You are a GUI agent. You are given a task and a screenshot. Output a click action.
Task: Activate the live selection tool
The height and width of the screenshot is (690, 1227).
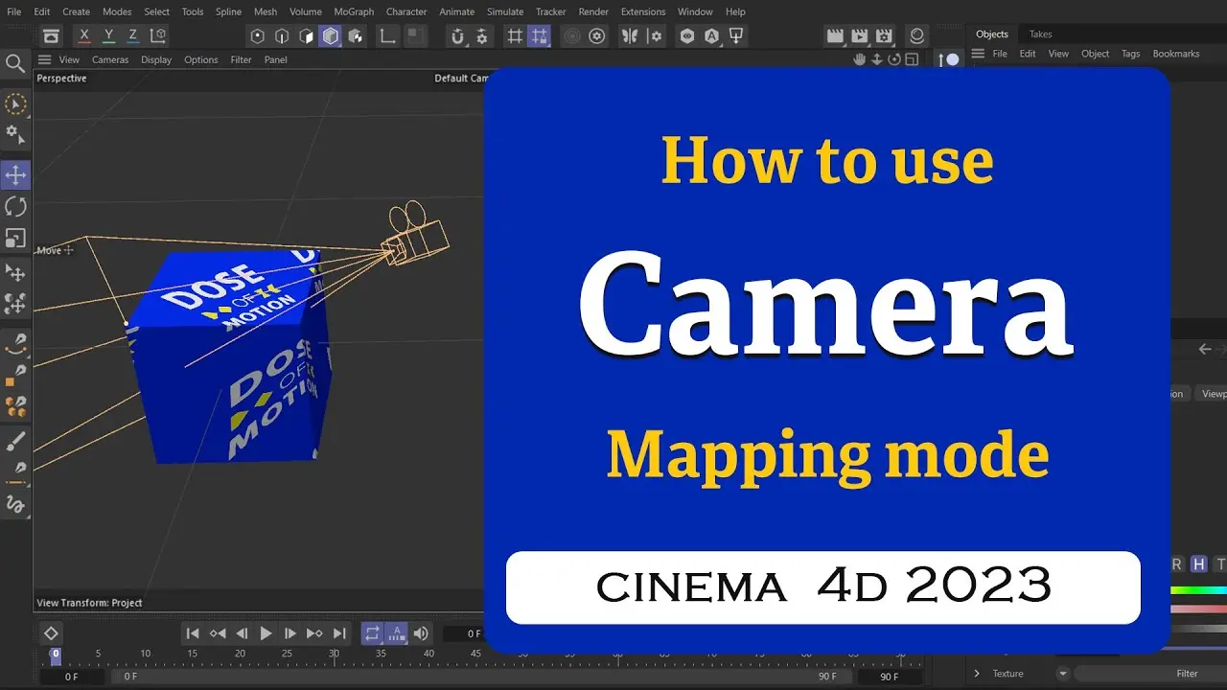point(15,103)
